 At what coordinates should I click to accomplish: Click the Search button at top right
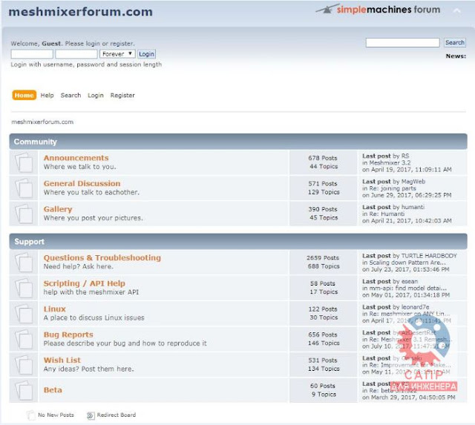pyautogui.click(x=455, y=42)
